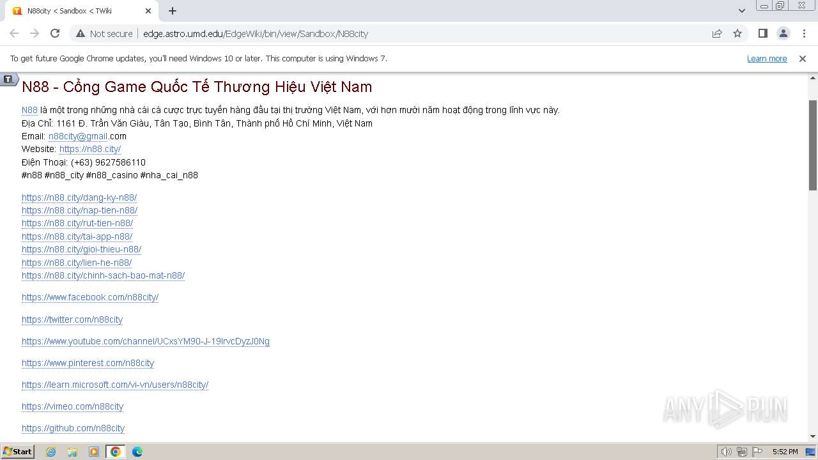Image resolution: width=818 pixels, height=460 pixels.
Task: Click the Not secure warning icon
Action: [81, 33]
